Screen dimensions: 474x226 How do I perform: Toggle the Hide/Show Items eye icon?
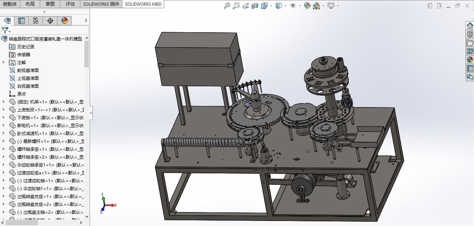(293, 6)
